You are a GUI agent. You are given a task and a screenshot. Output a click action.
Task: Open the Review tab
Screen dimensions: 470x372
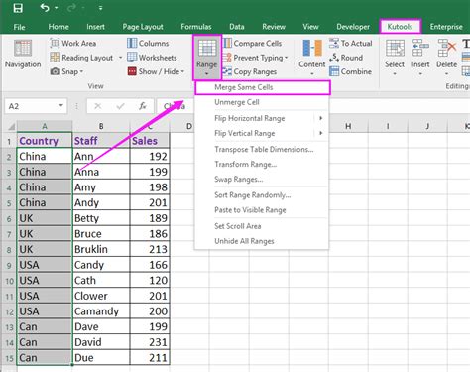274,27
